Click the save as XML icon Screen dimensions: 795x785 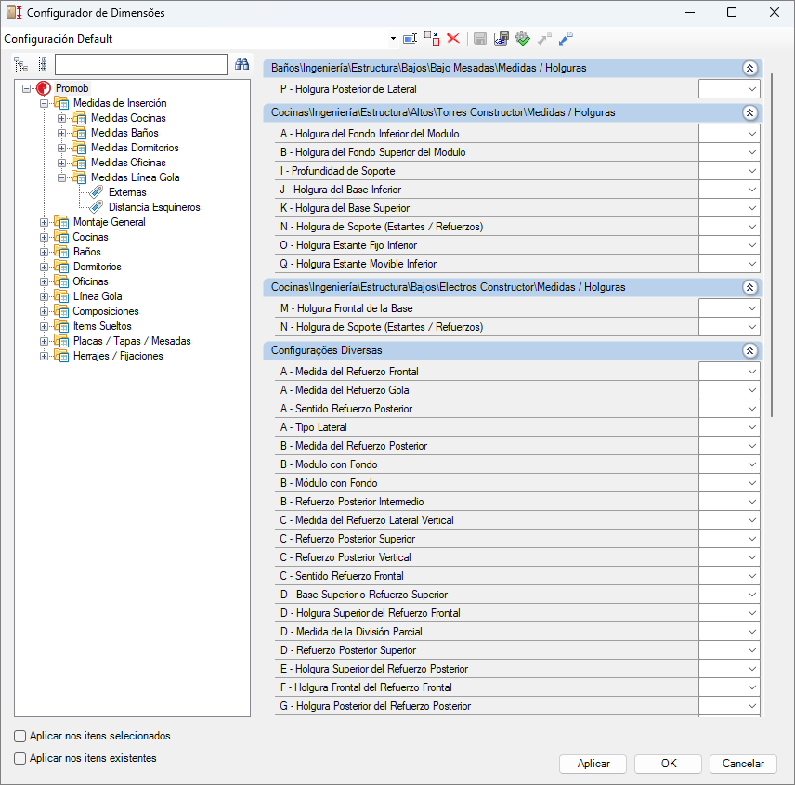click(x=502, y=39)
